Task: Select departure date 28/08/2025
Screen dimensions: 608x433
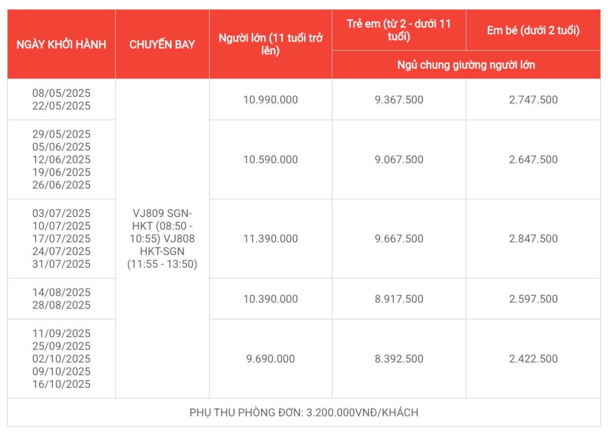Action: [61, 305]
